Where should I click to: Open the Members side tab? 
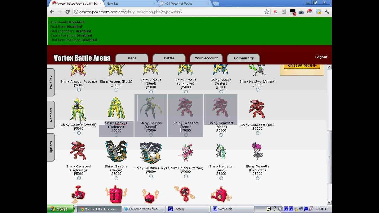[51, 115]
